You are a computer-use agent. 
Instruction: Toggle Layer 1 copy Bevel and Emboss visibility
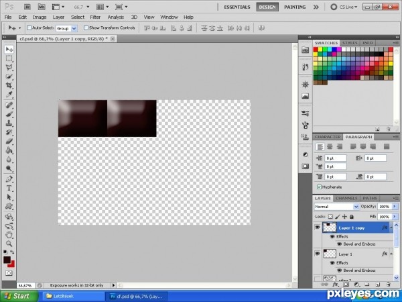click(x=339, y=244)
